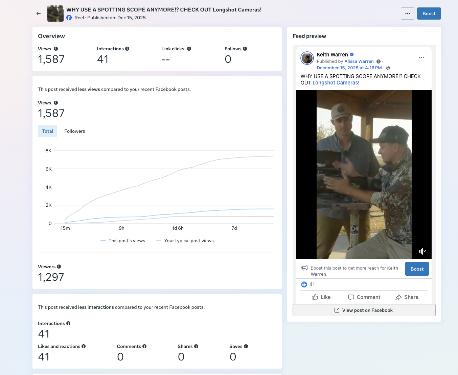Image resolution: width=458 pixels, height=375 pixels.
Task: Click the megaphone boost icon
Action: tap(304, 268)
